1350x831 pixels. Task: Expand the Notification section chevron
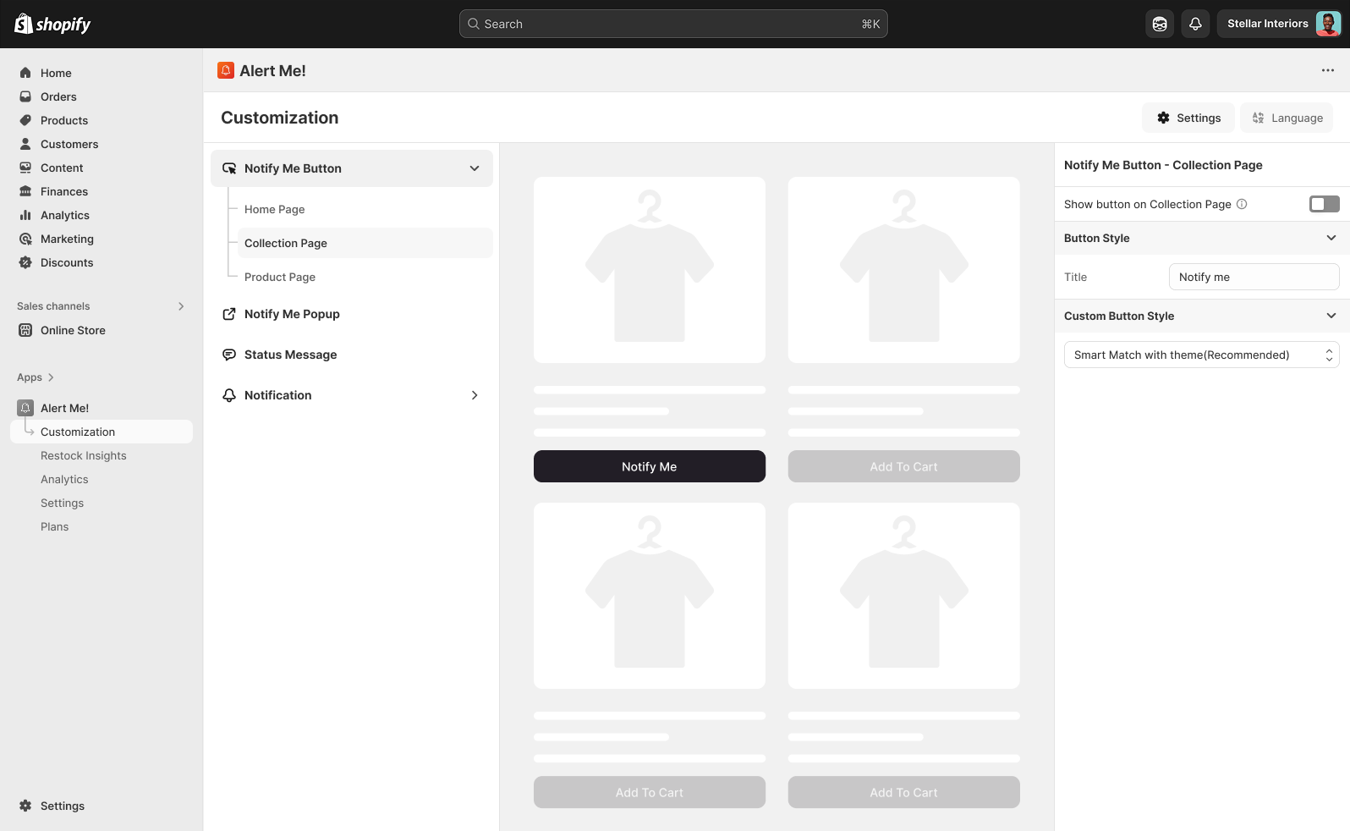click(475, 395)
